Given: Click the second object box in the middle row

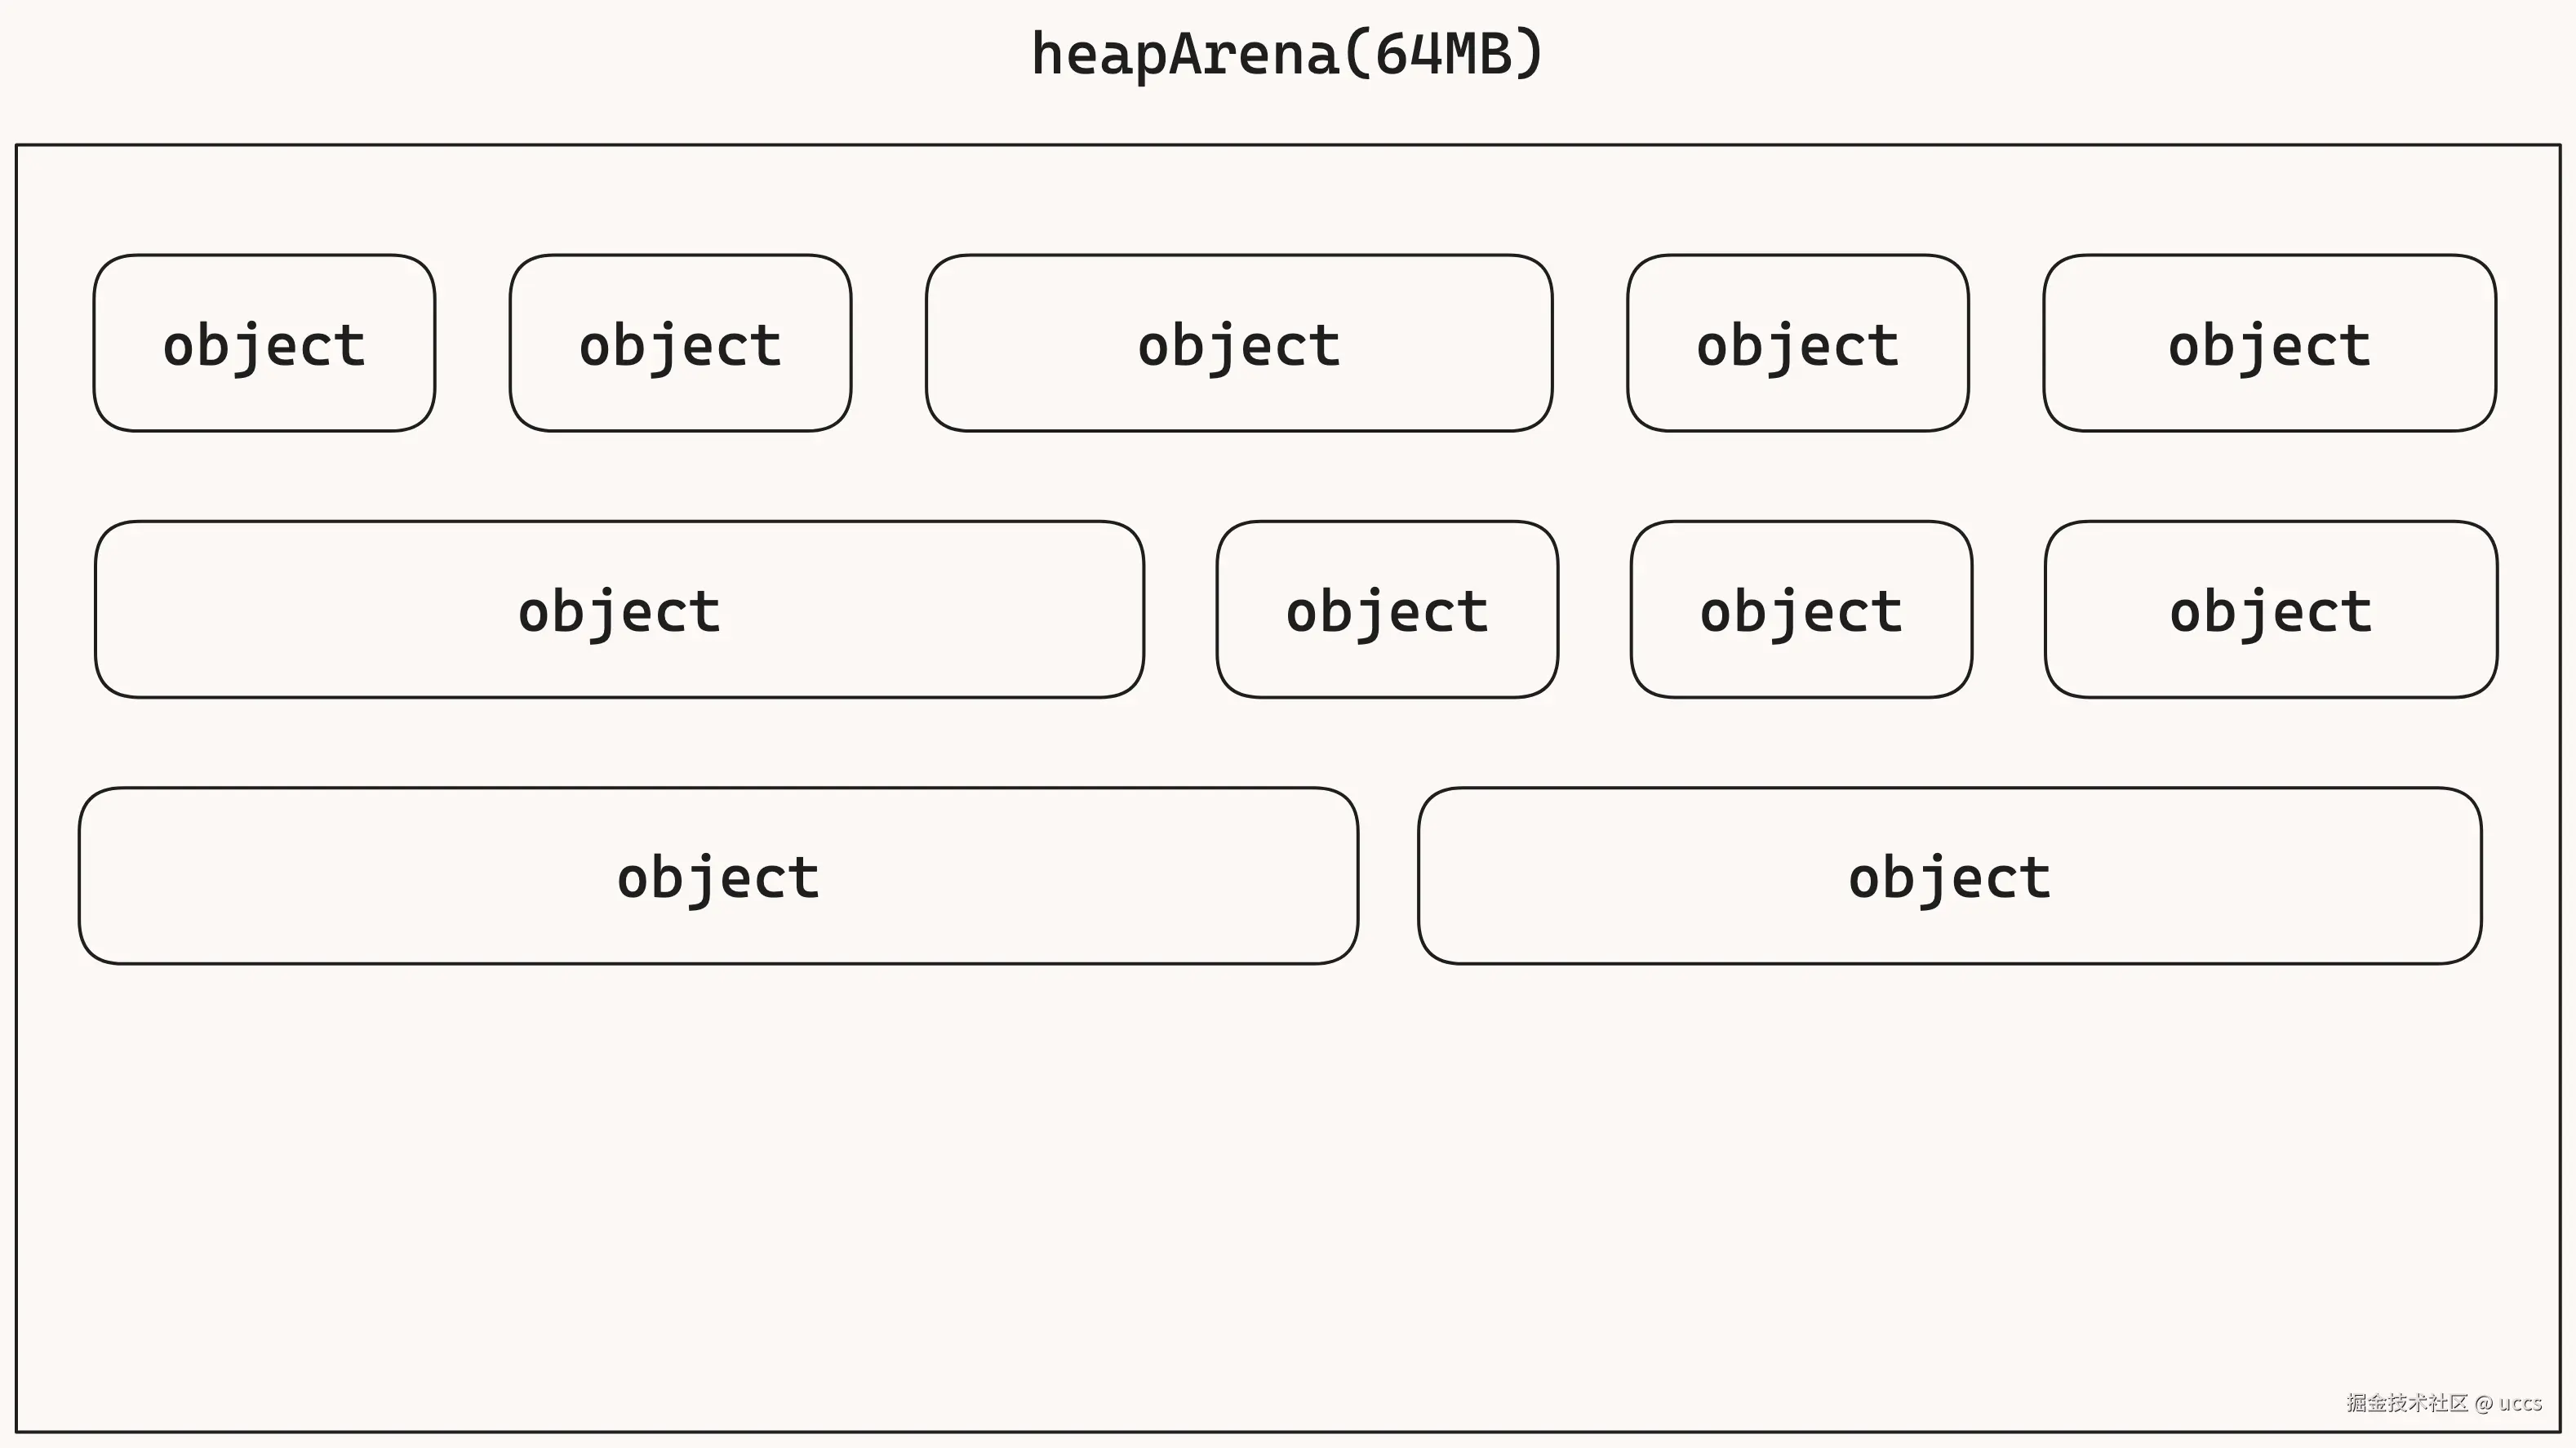Looking at the screenshot, I should pyautogui.click(x=1387, y=609).
